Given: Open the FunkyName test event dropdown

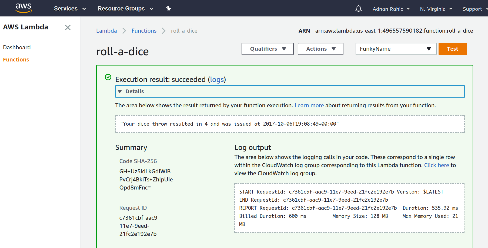Looking at the screenshot, I should (x=396, y=49).
